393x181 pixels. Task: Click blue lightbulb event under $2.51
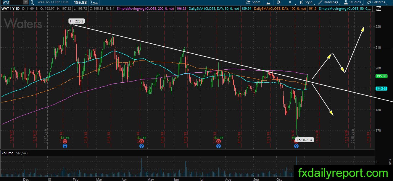click(65, 146)
